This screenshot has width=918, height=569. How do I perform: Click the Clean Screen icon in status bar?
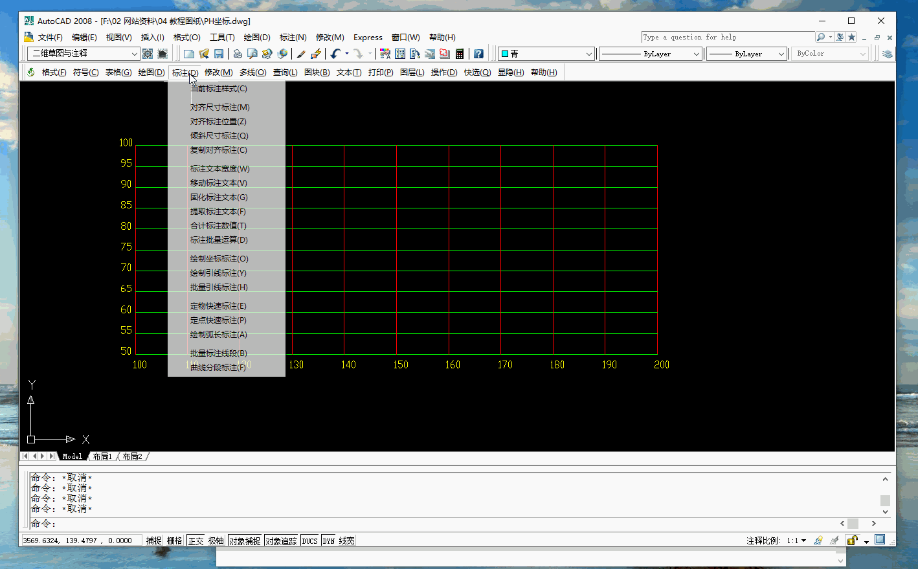coord(880,540)
